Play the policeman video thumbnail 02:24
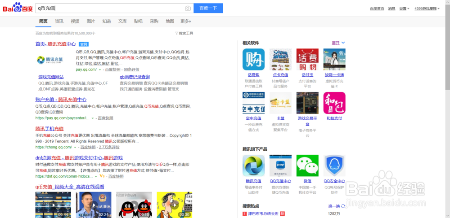 [x=94, y=205]
